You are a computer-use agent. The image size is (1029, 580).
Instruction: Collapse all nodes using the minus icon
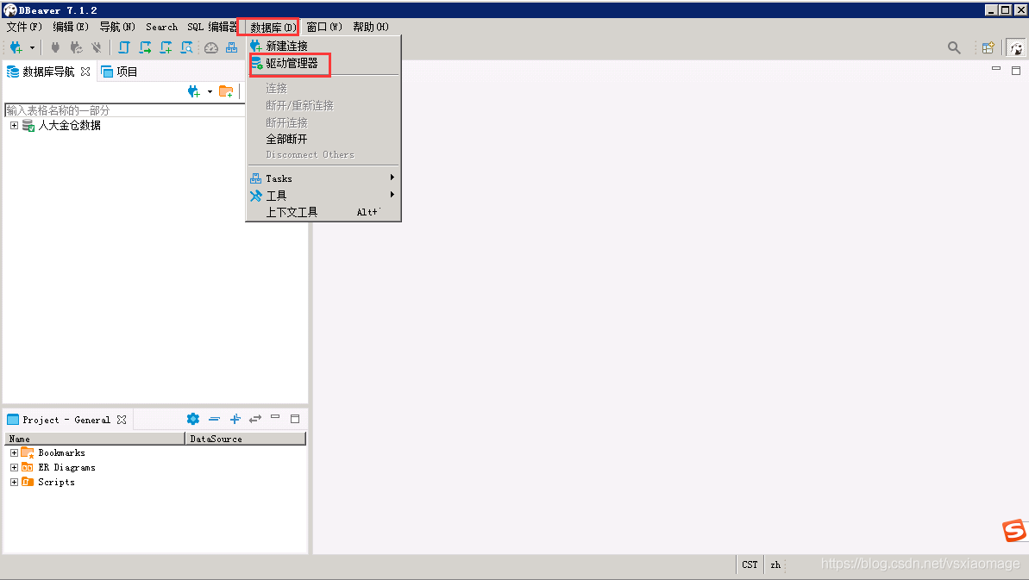point(215,419)
